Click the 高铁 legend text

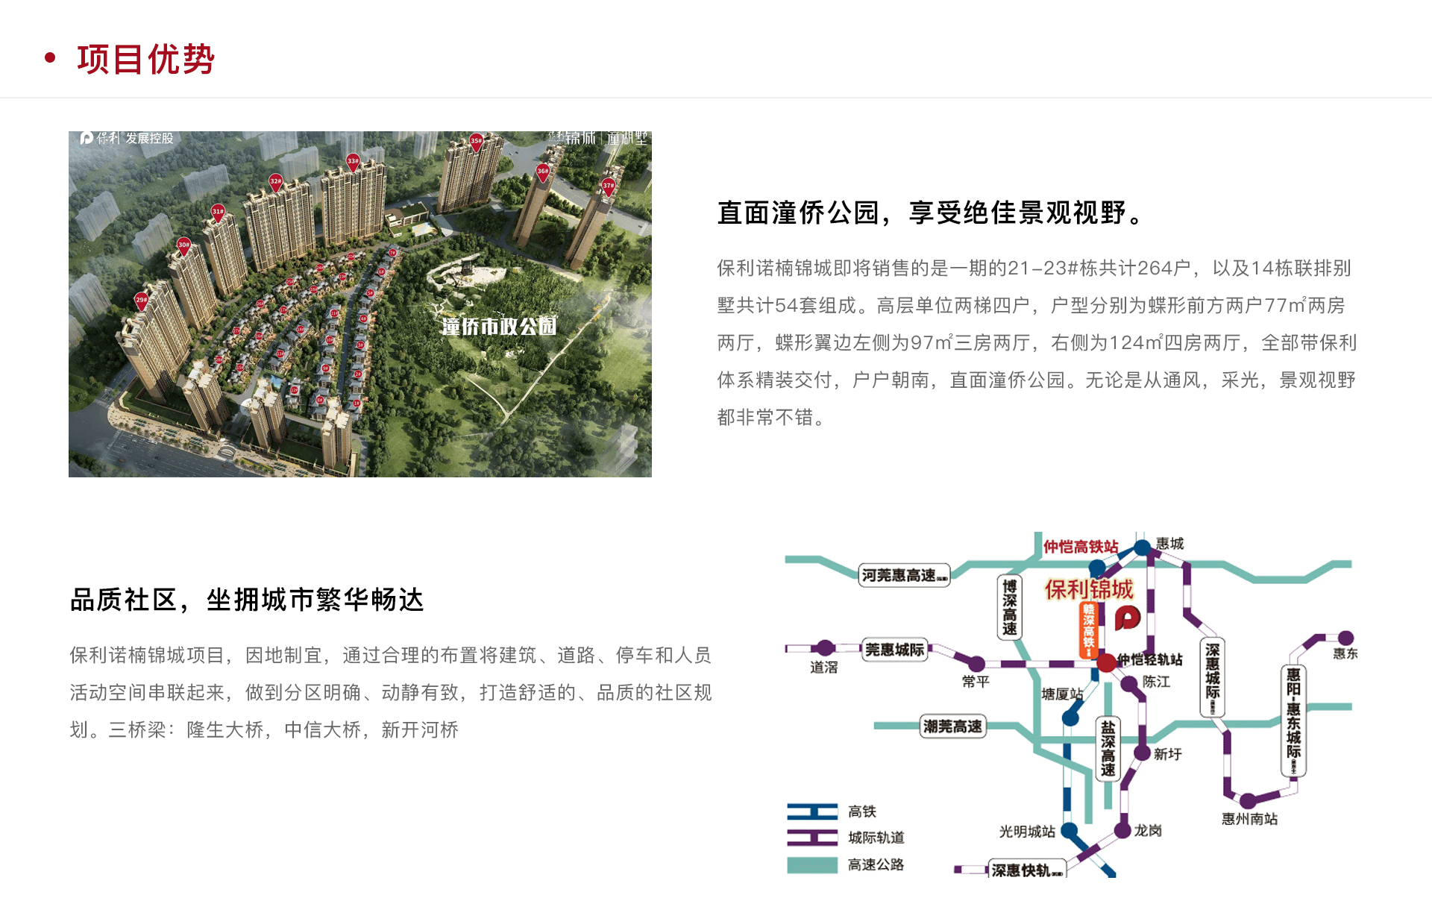coord(862,811)
